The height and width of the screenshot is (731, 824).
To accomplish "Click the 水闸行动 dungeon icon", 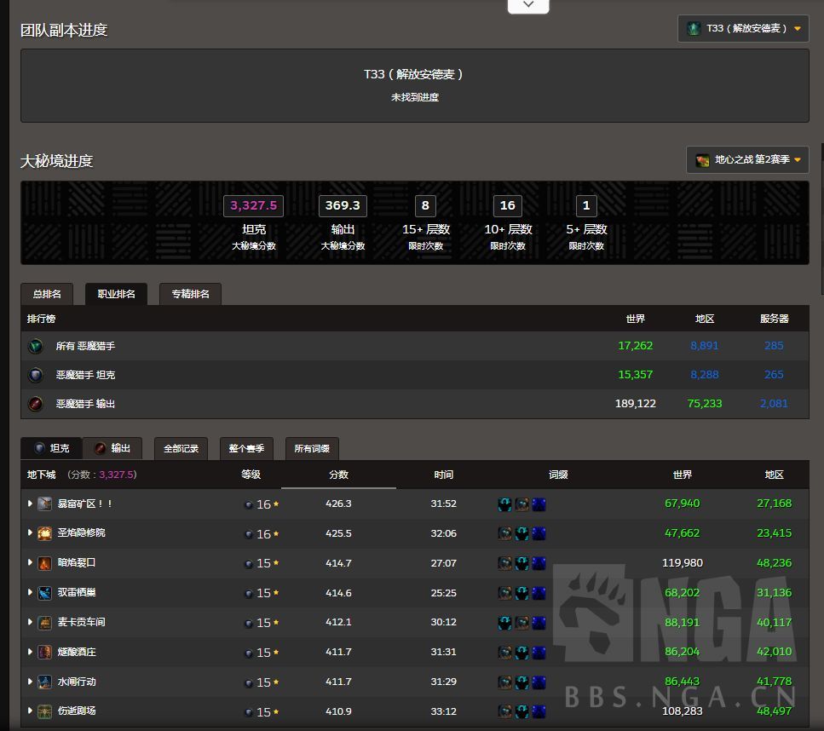I will 45,682.
